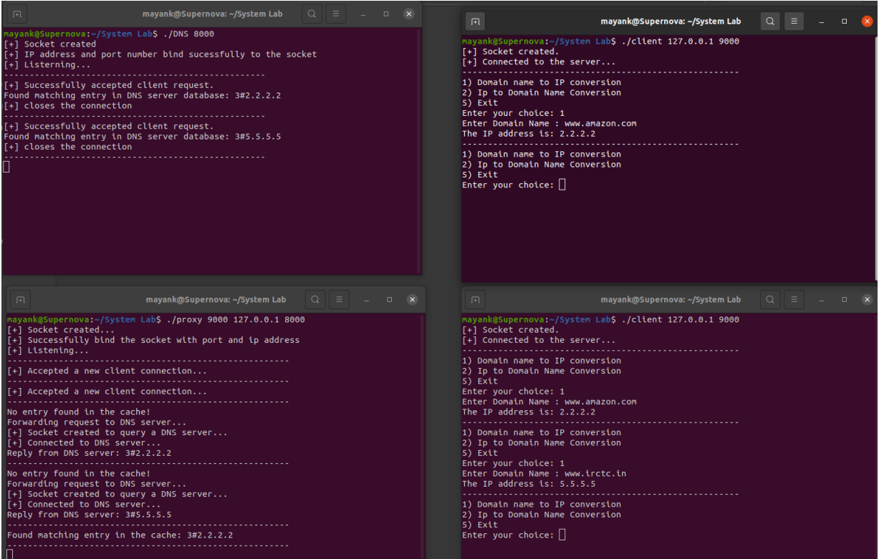Open the options menu of top-right client terminal

point(794,21)
